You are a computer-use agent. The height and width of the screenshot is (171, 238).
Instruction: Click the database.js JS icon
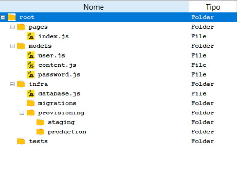(x=31, y=93)
